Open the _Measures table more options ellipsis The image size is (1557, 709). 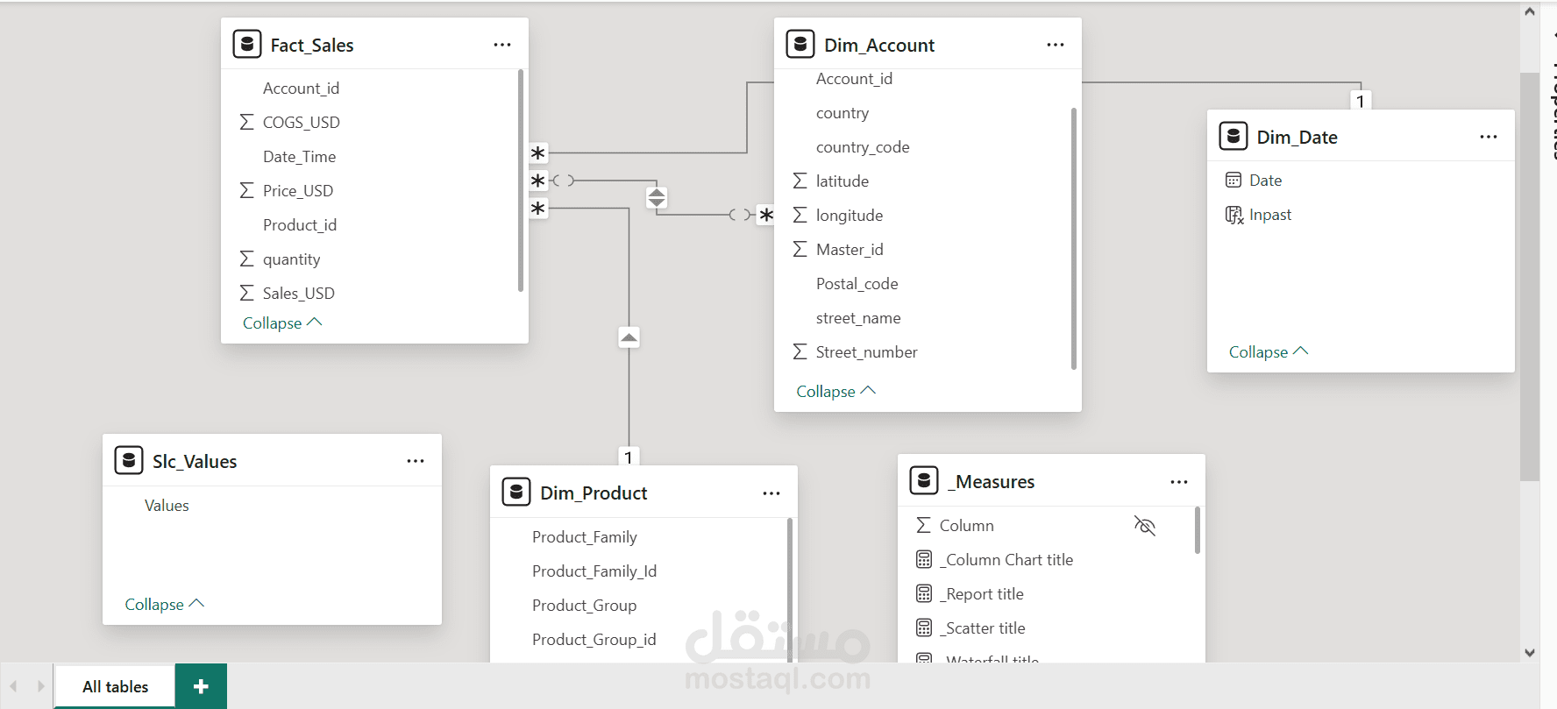[x=1179, y=482]
